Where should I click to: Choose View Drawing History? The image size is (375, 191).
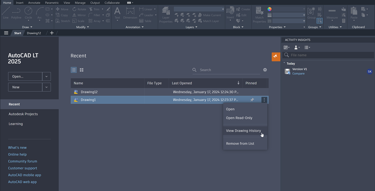(x=245, y=131)
